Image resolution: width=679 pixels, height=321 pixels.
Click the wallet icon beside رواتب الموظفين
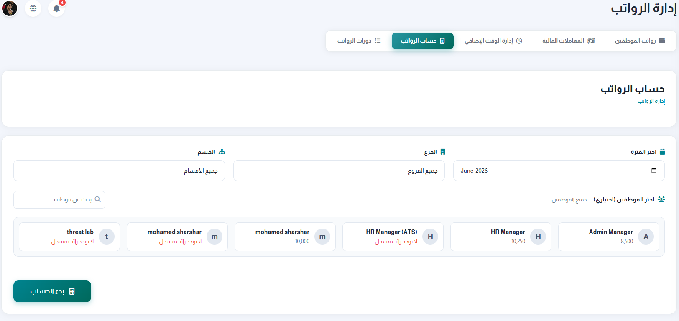(x=662, y=41)
